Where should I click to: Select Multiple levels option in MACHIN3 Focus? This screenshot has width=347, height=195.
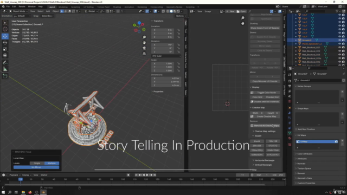[x=52, y=163]
